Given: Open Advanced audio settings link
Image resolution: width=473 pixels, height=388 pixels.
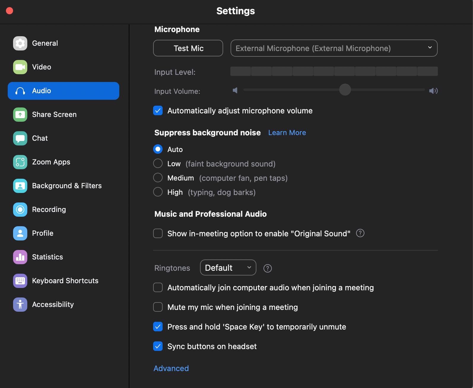Looking at the screenshot, I should point(171,368).
